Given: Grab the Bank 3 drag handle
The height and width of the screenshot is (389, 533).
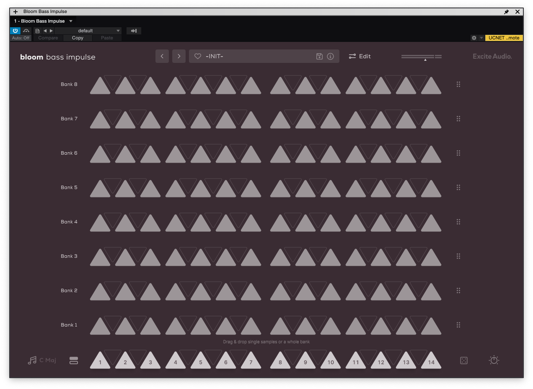Looking at the screenshot, I should 458,256.
